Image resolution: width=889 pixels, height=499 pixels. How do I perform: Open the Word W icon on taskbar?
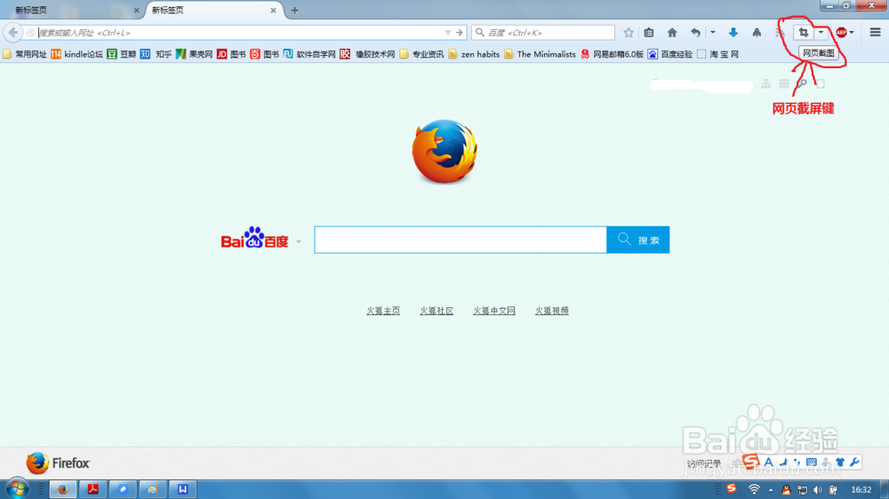182,489
